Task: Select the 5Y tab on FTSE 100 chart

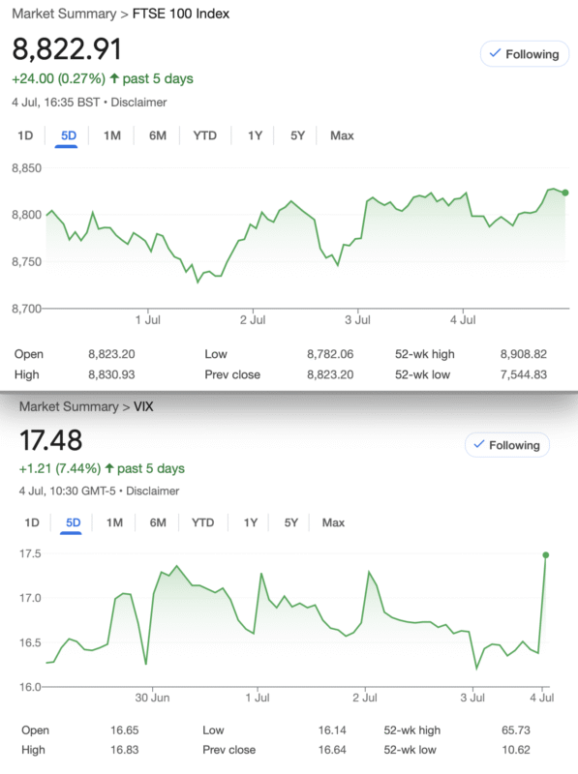Action: pos(297,135)
